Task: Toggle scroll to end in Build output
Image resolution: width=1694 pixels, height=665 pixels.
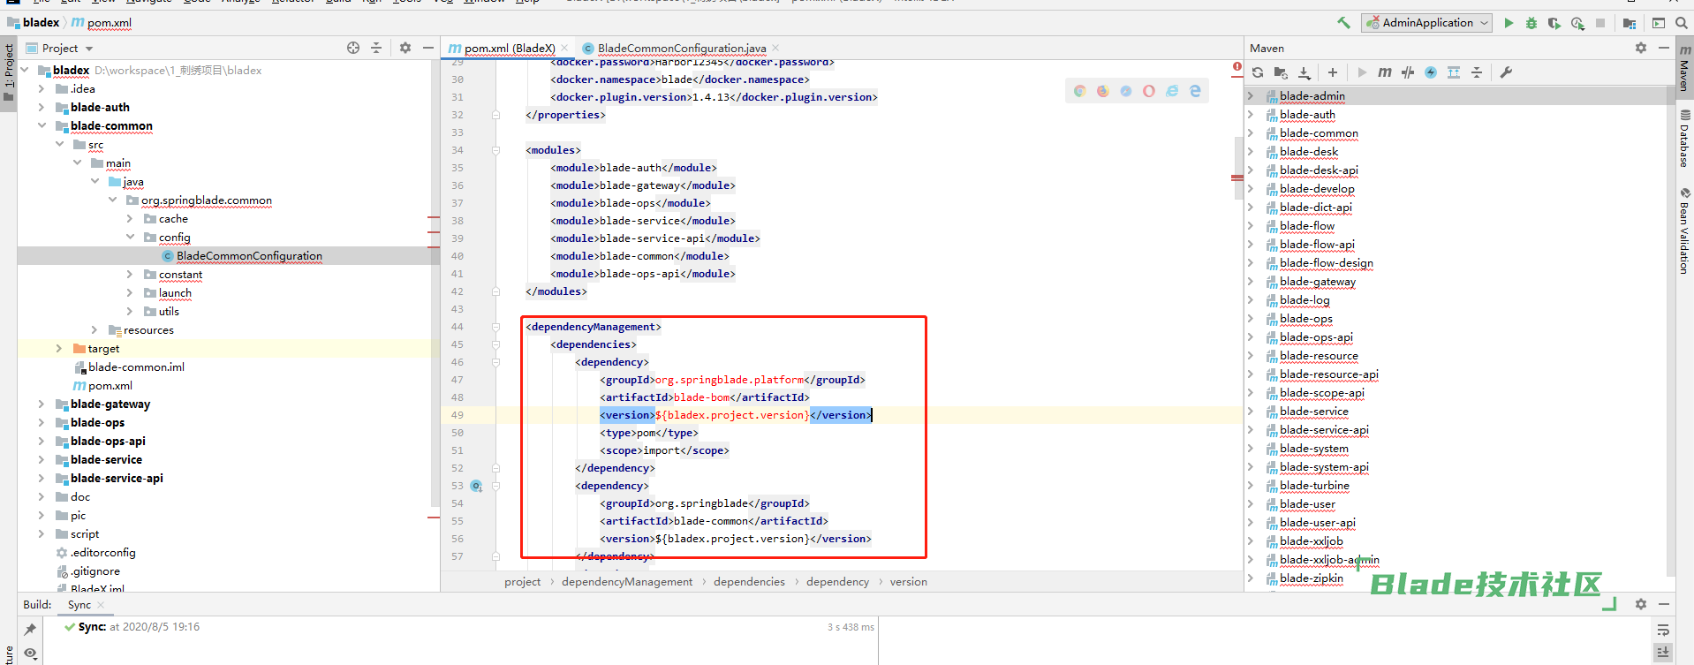Action: pyautogui.click(x=1663, y=653)
